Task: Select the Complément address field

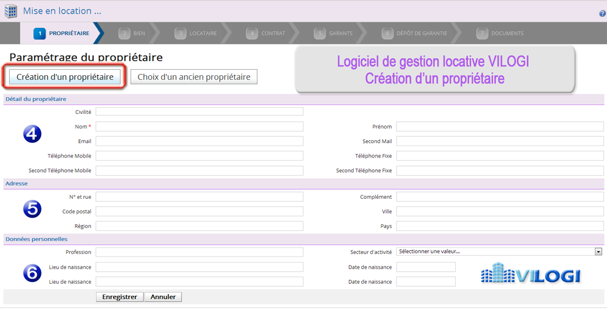Action: point(500,197)
